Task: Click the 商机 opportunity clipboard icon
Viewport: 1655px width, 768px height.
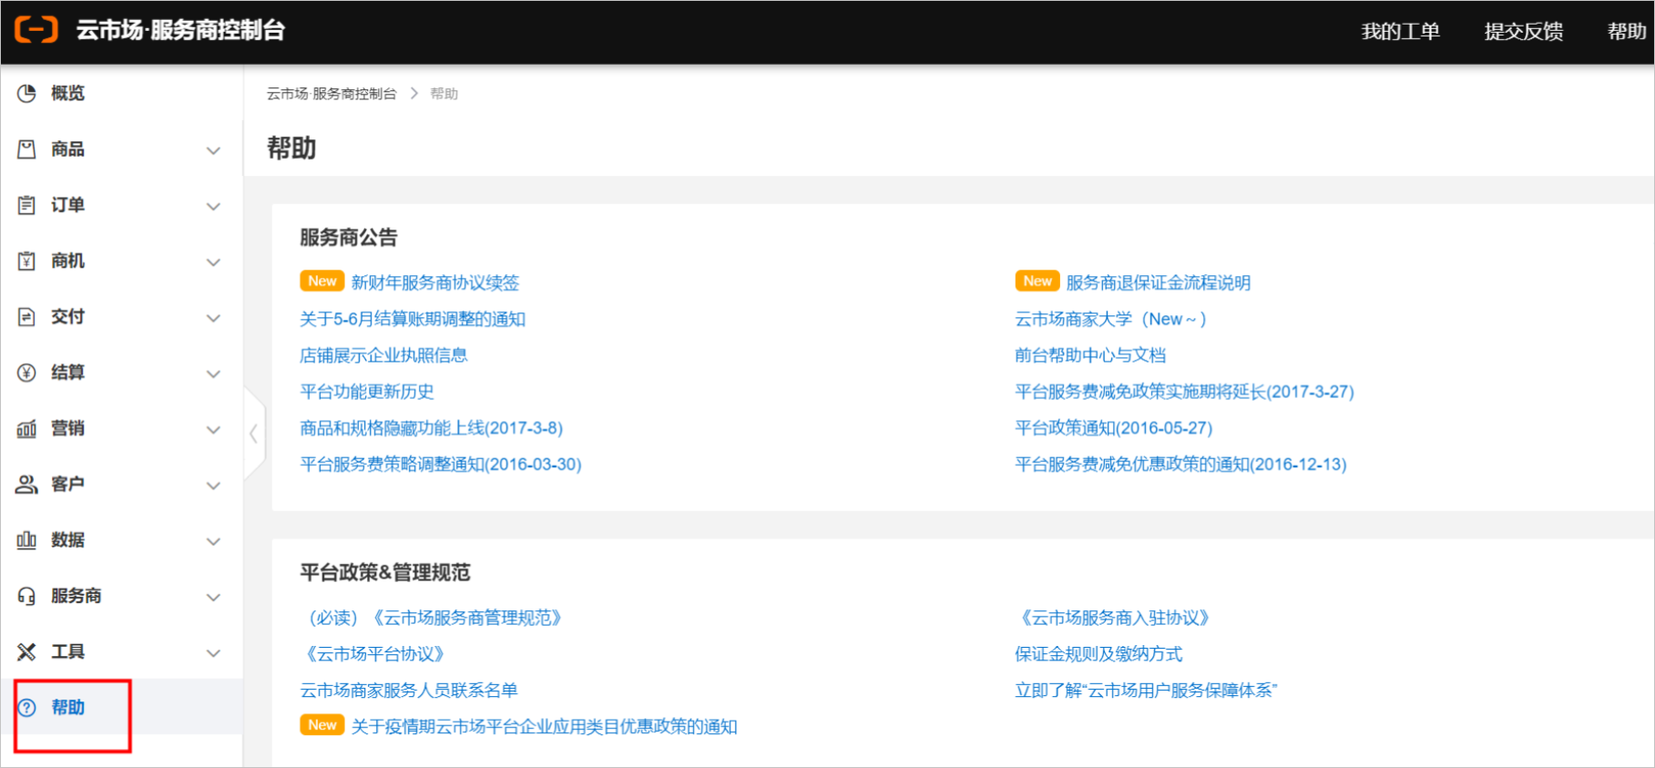Action: [x=26, y=261]
